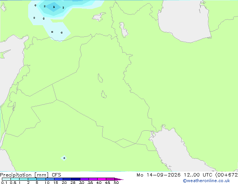Screen dimensions: 238x184
Task: Click the 40–45 mm magenta legend swatch
Action: [102, 179]
